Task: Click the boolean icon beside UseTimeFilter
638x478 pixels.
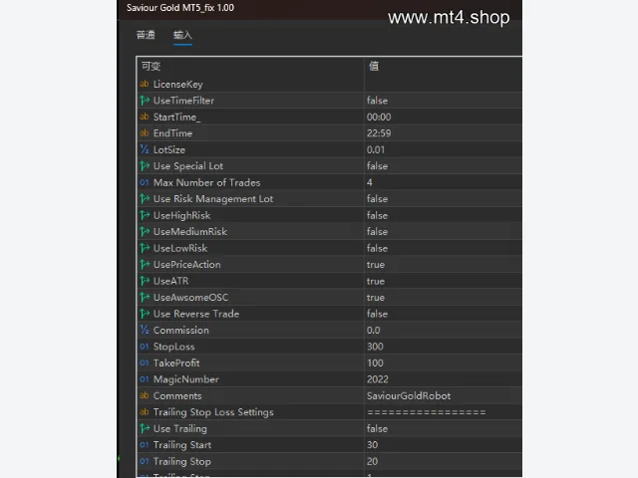Action: click(x=145, y=100)
